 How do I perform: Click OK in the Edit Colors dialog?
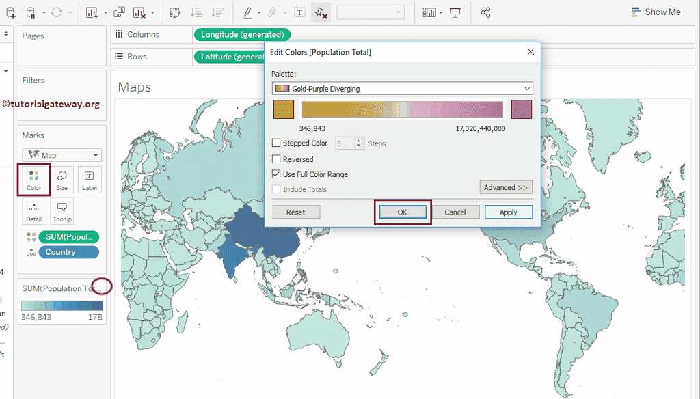(x=403, y=212)
